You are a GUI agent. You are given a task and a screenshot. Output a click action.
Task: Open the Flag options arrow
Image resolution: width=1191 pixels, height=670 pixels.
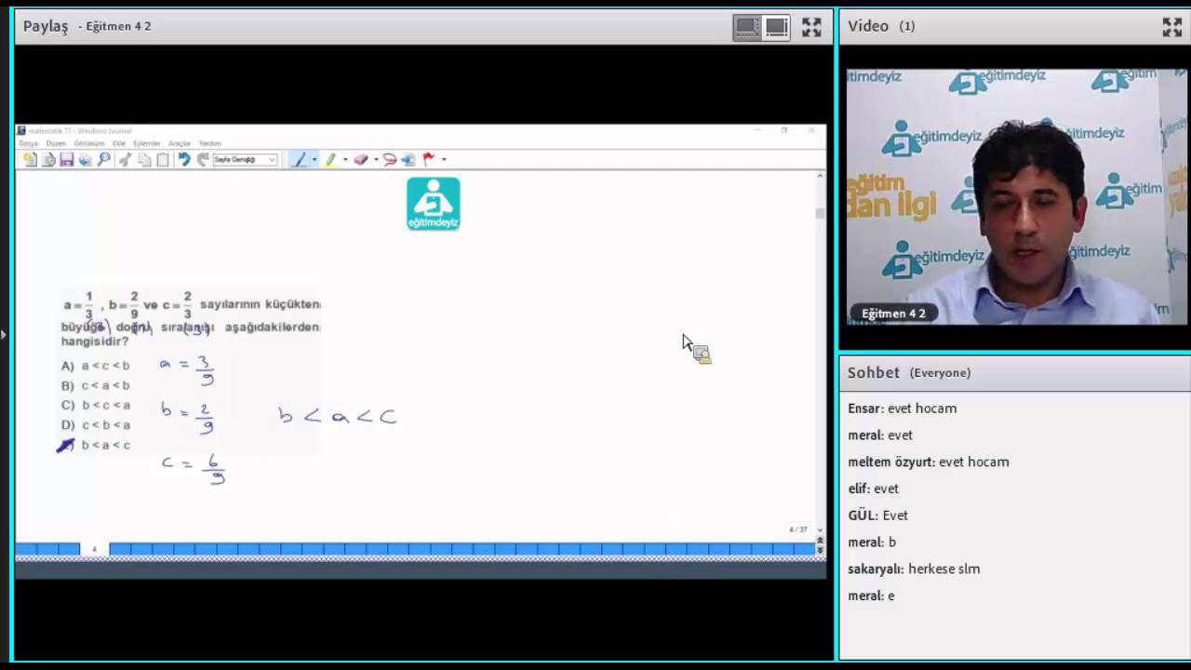coord(444,160)
